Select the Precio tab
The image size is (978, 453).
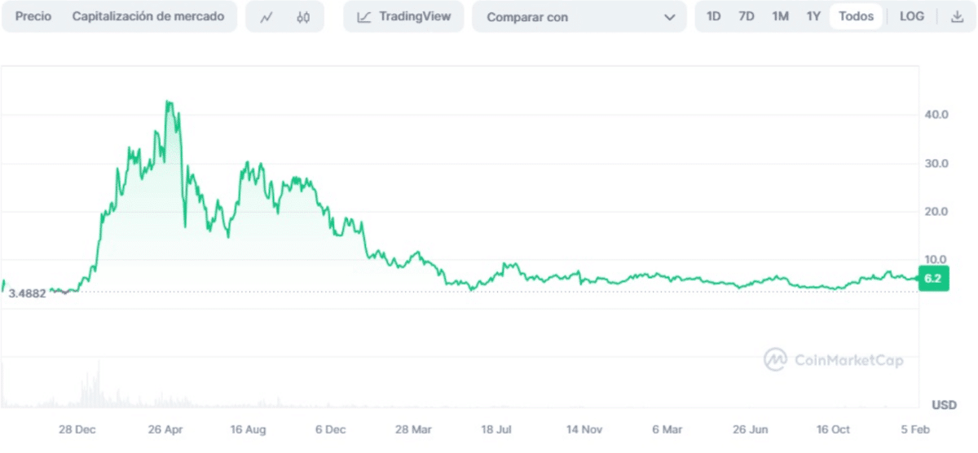click(x=33, y=16)
